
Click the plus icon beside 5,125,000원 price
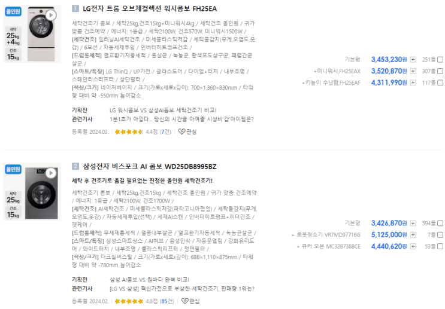413,234
